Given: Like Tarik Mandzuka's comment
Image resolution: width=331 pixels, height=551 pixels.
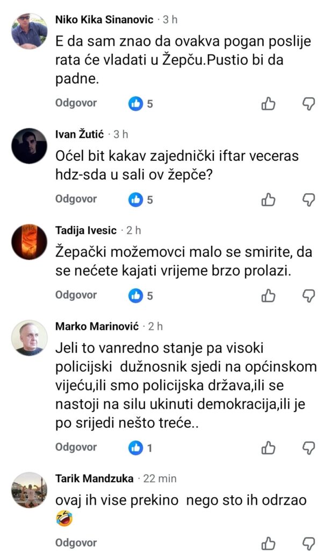Looking at the screenshot, I should coord(268,542).
